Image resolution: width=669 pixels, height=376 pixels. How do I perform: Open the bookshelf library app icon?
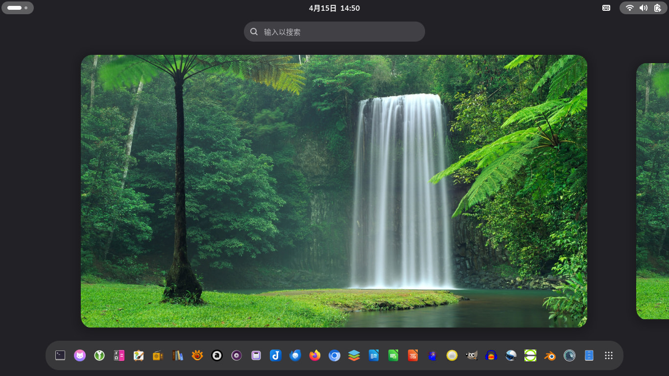(x=178, y=355)
